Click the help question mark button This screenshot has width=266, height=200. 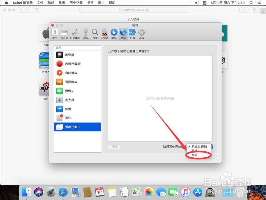coord(215,158)
